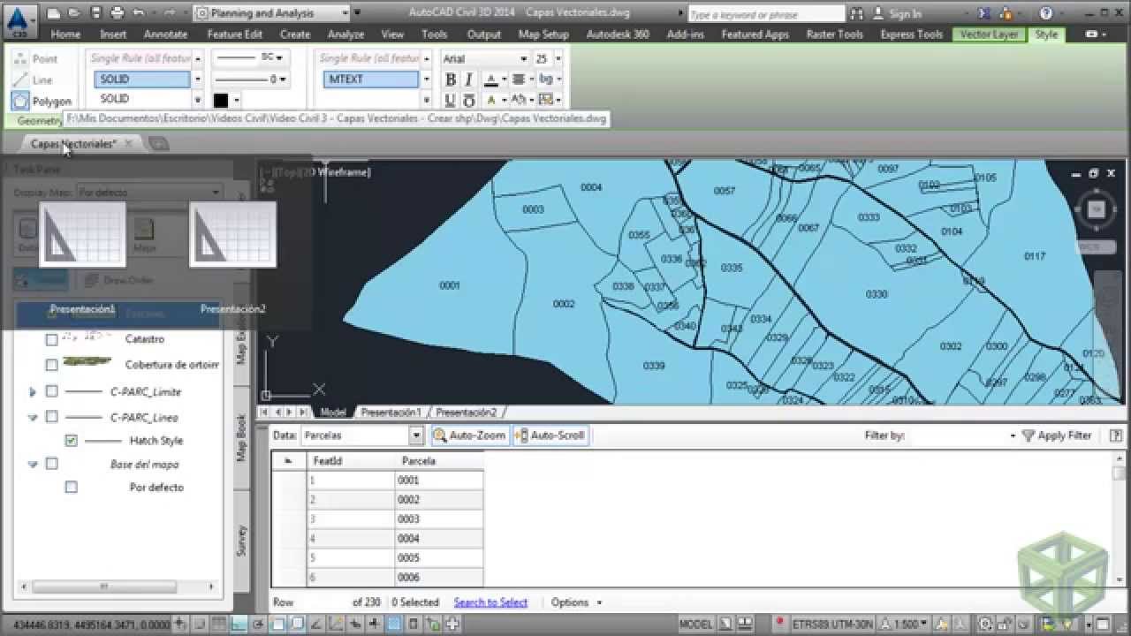Image resolution: width=1131 pixels, height=636 pixels.
Task: Toggle Overline text formatting icon
Action: (x=469, y=100)
